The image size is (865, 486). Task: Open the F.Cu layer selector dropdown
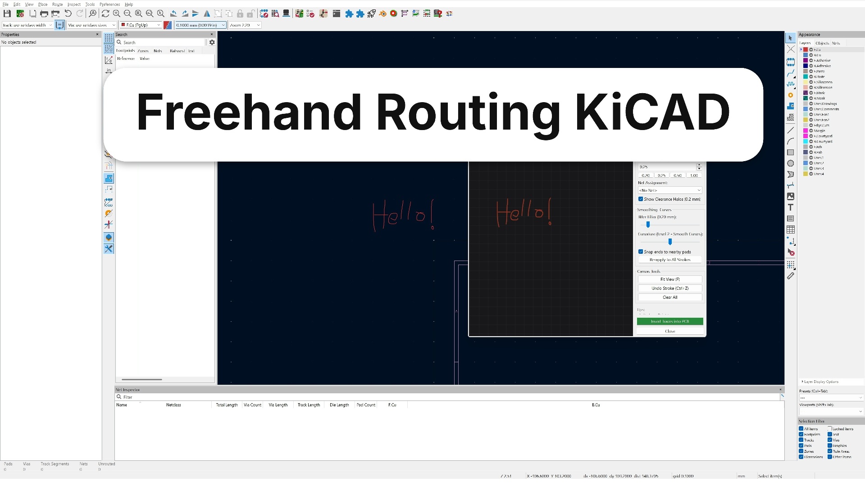pos(141,25)
